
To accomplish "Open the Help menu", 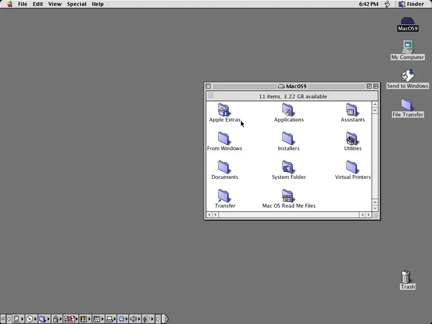I will pos(97,4).
